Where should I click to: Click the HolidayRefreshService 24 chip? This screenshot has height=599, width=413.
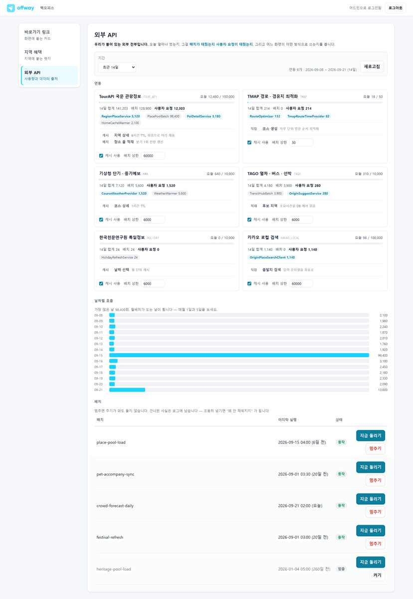[120, 257]
